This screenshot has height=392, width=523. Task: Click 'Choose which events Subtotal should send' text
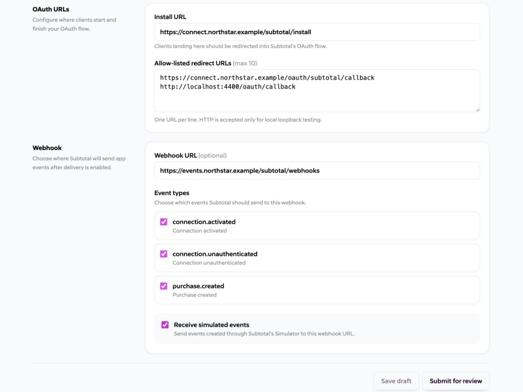tap(230, 203)
